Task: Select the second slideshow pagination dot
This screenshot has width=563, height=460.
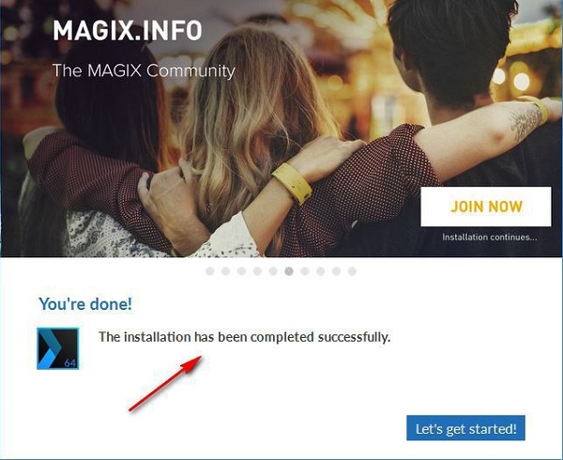Action: 226,271
